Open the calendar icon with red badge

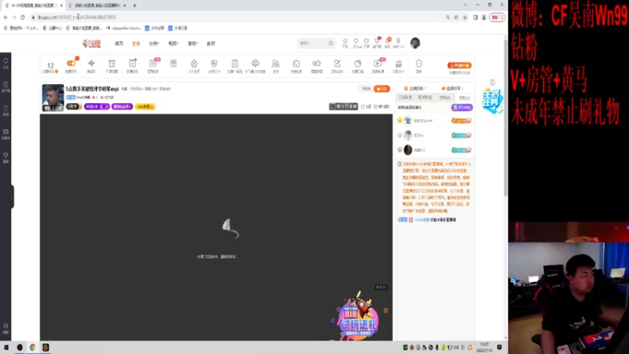point(153,64)
